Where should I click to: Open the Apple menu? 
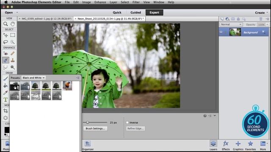[x=6, y=2]
